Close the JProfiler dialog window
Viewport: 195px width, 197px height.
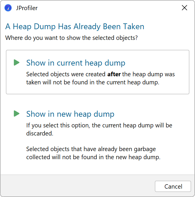point(184,8)
